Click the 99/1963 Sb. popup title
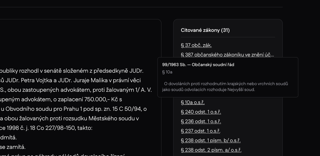320x156 pixels. point(198,64)
